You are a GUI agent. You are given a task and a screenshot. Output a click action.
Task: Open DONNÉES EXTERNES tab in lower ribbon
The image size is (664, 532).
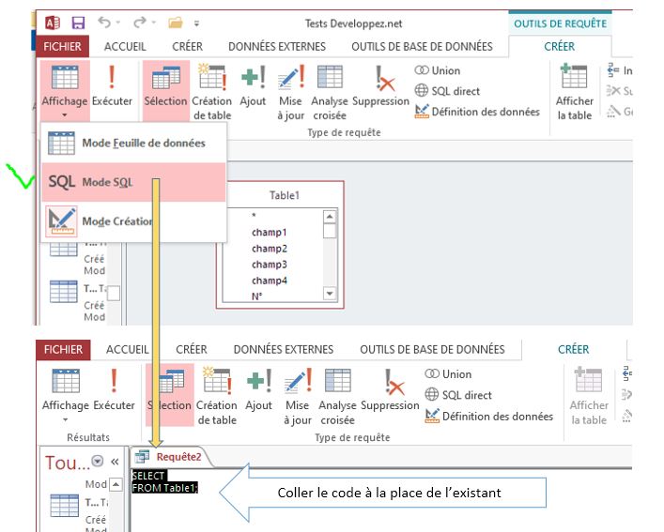click(284, 350)
